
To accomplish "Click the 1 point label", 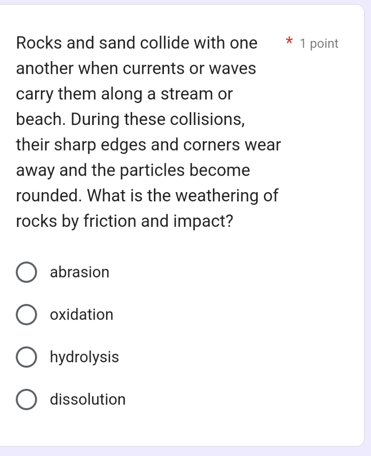I will (319, 43).
